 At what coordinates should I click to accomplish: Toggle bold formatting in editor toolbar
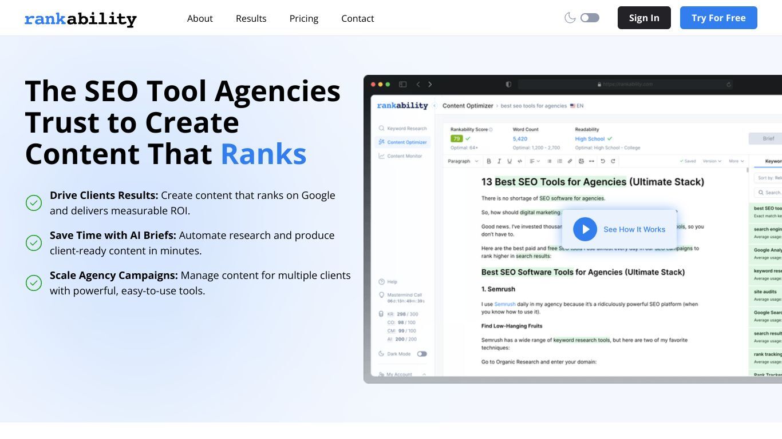[x=489, y=161]
